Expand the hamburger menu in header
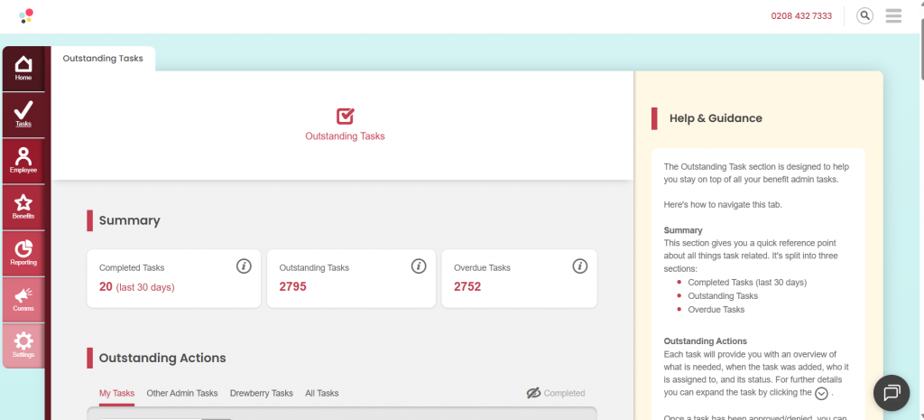The width and height of the screenshot is (924, 420). (x=893, y=15)
